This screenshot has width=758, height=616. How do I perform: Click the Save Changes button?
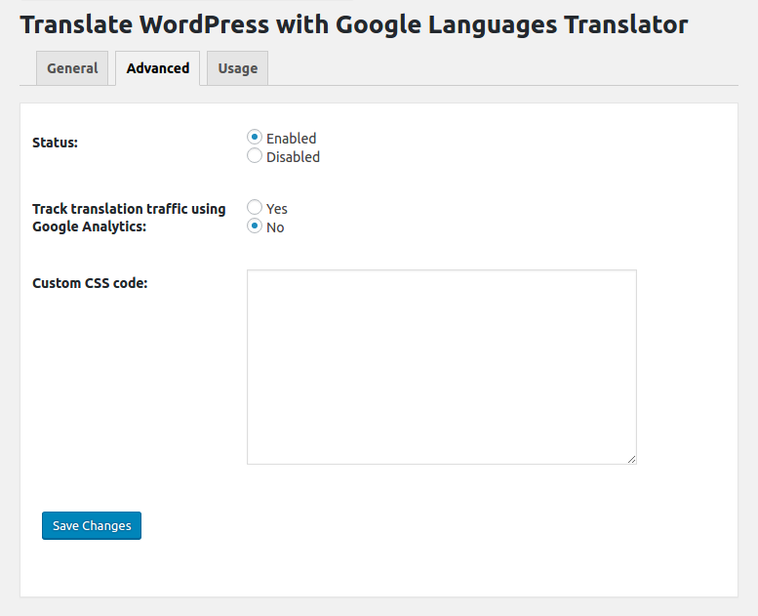92,525
